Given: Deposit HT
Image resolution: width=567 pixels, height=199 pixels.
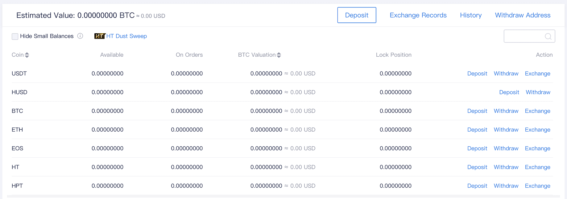Looking at the screenshot, I should [x=477, y=167].
